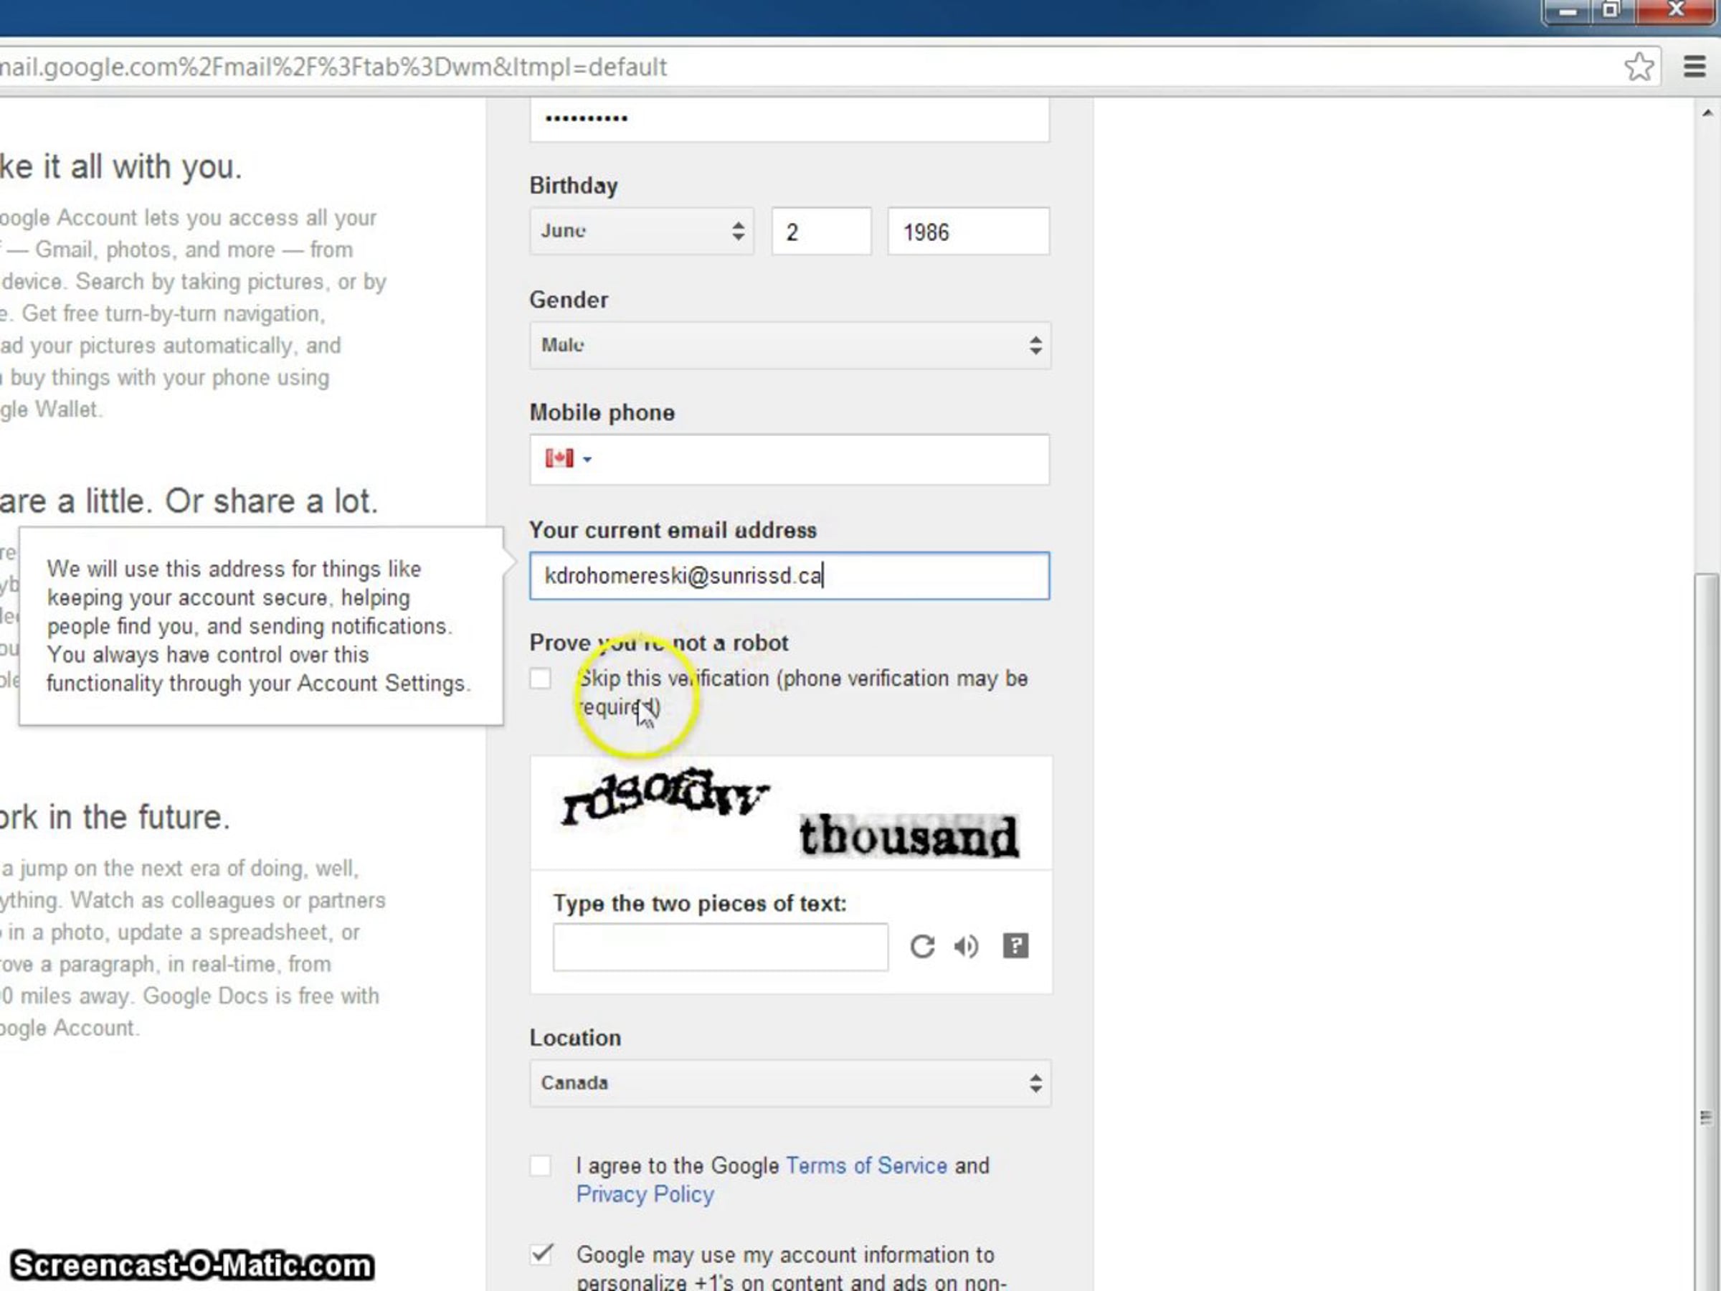Refresh the captcha image

click(x=922, y=946)
